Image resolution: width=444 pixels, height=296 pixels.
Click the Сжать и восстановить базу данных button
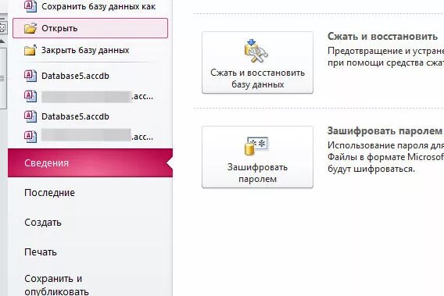[257, 62]
